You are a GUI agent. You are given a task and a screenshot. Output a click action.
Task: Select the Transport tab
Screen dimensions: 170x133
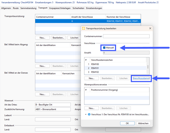[x=43, y=8]
